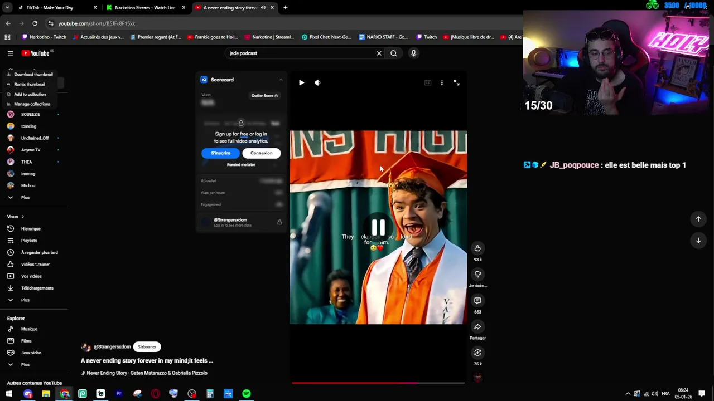Click the locked Outlier Score button
The height and width of the screenshot is (401, 714).
coord(264,96)
